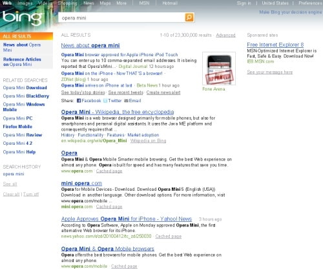323x269 pixels.
Task: Open Wikipedia History section link
Action: pos(68,135)
